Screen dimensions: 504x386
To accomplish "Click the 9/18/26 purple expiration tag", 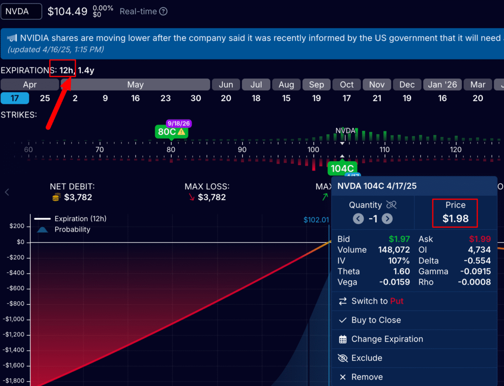I will (x=179, y=123).
